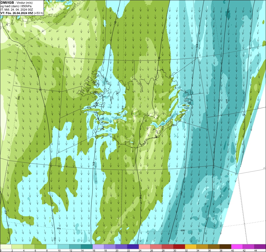Click legend value '24' under color bar
The width and height of the screenshot is (266, 252).
coord(140,250)
